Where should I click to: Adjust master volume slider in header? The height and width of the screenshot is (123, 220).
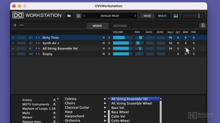193,16
